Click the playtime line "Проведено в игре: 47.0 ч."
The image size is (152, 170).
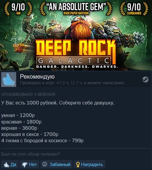point(45,83)
